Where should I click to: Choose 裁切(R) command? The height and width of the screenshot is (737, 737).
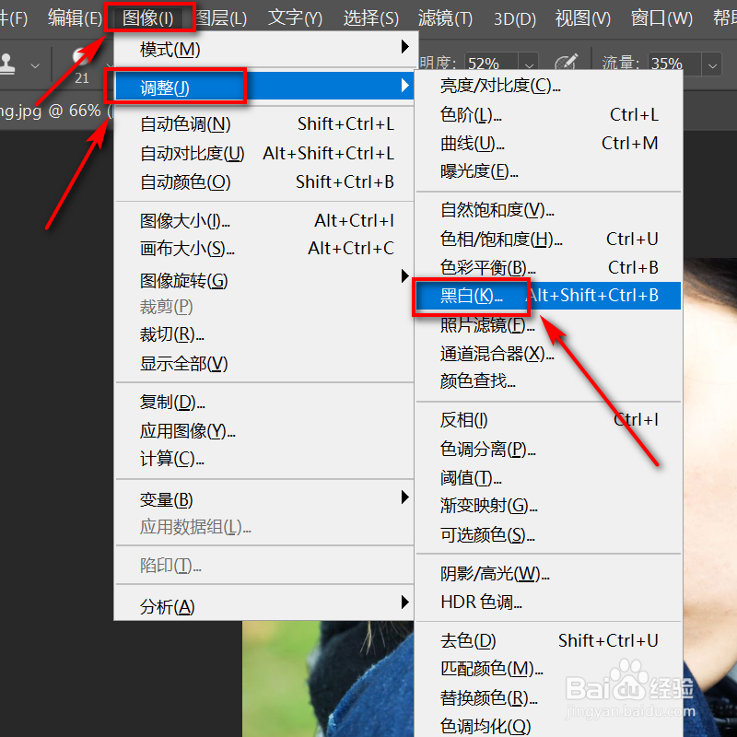point(264,334)
